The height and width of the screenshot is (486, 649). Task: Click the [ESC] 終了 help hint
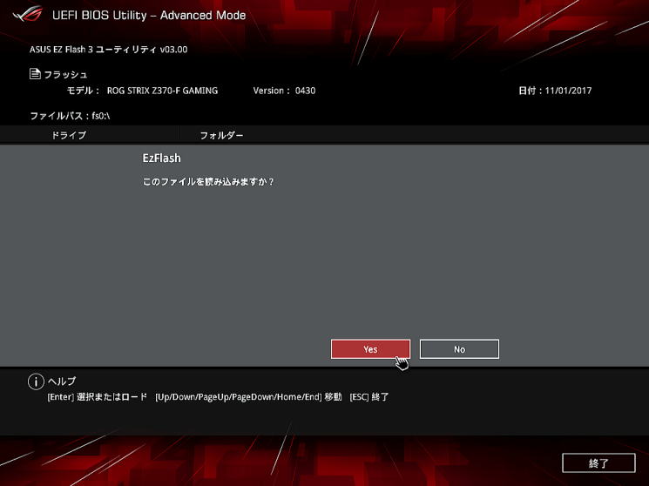[x=369, y=396]
